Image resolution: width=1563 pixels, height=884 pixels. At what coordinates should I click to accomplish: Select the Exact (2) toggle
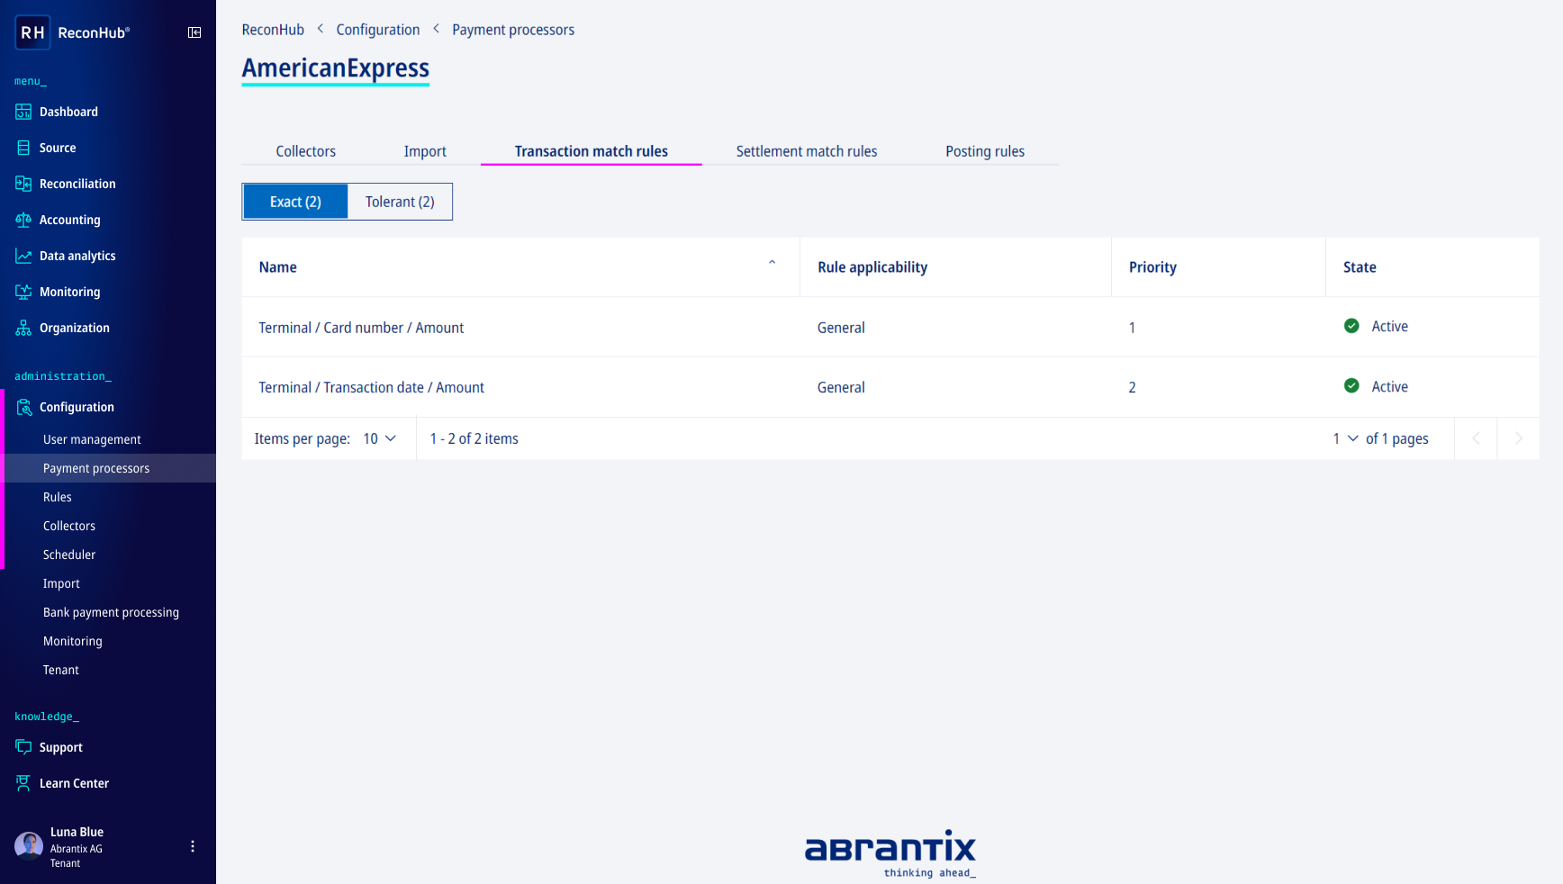point(295,202)
